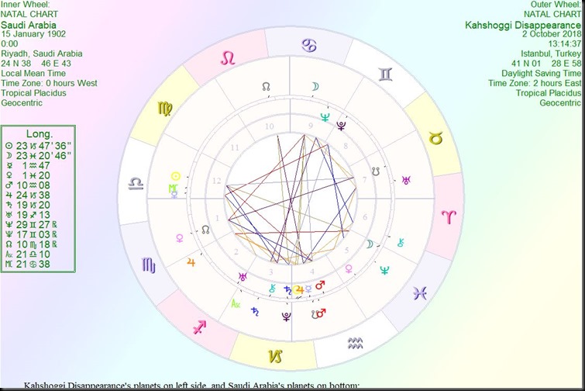Select the Aquarius wave glyph on the zodiac ring
585x391 pixels.
(355, 343)
